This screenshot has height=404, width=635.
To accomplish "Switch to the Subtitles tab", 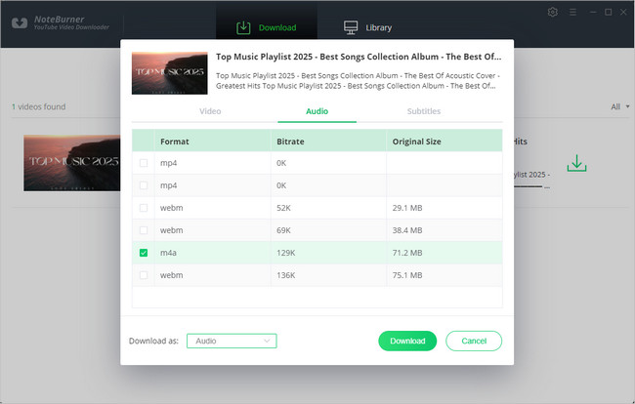I will 423,111.
